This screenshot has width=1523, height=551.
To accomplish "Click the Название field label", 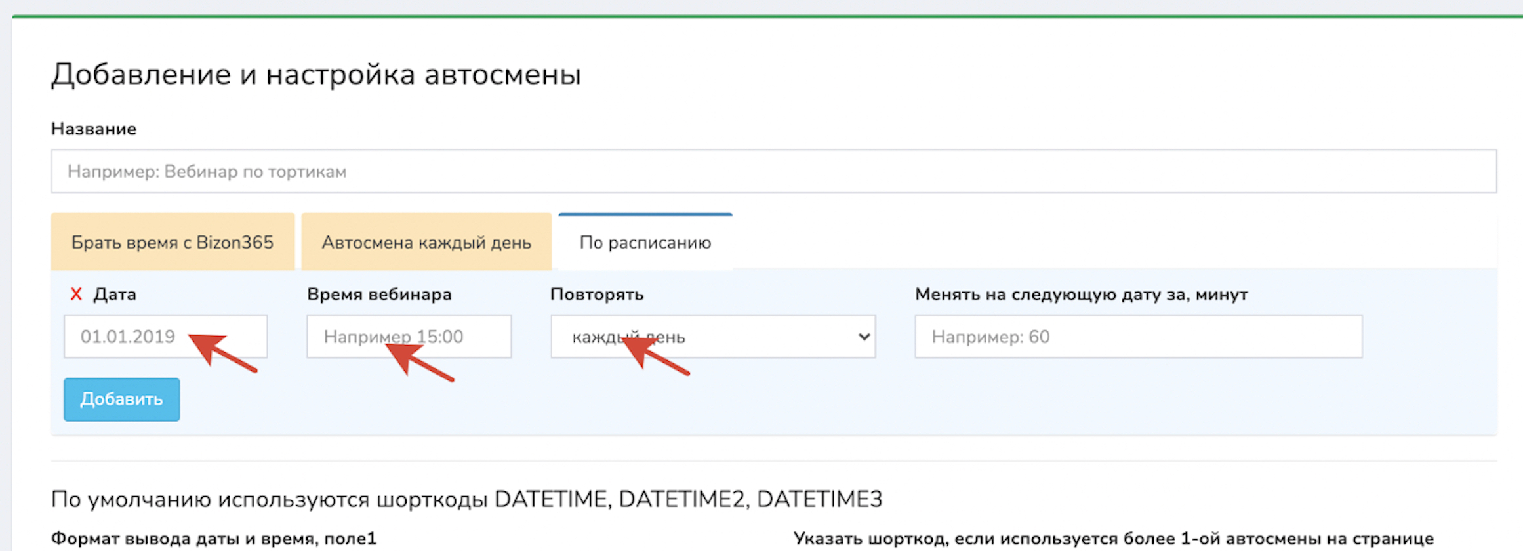I will (94, 129).
